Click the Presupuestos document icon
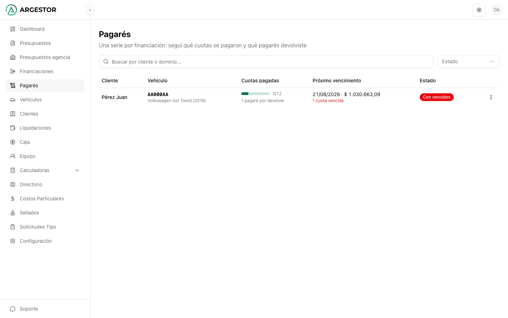The width and height of the screenshot is (508, 318). (x=13, y=43)
